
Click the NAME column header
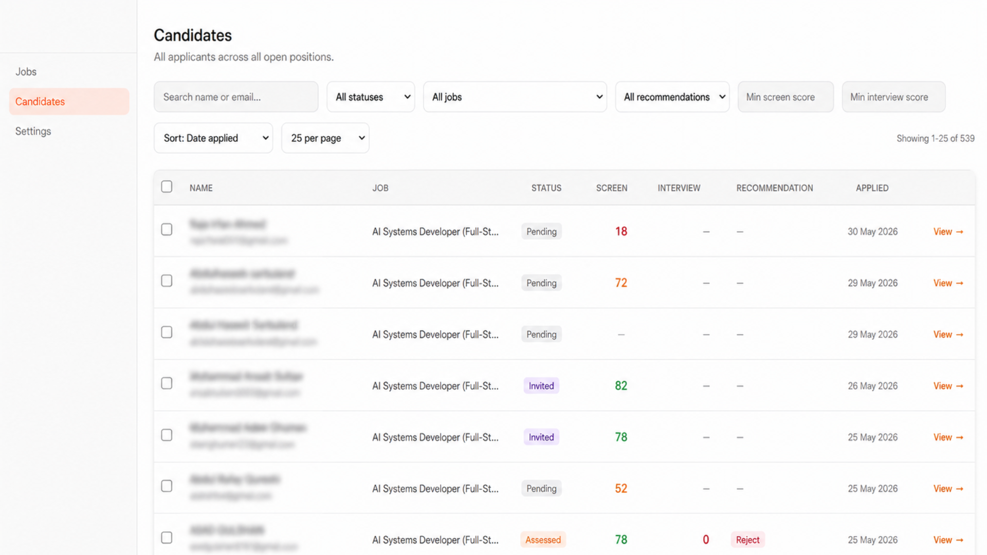pyautogui.click(x=201, y=188)
